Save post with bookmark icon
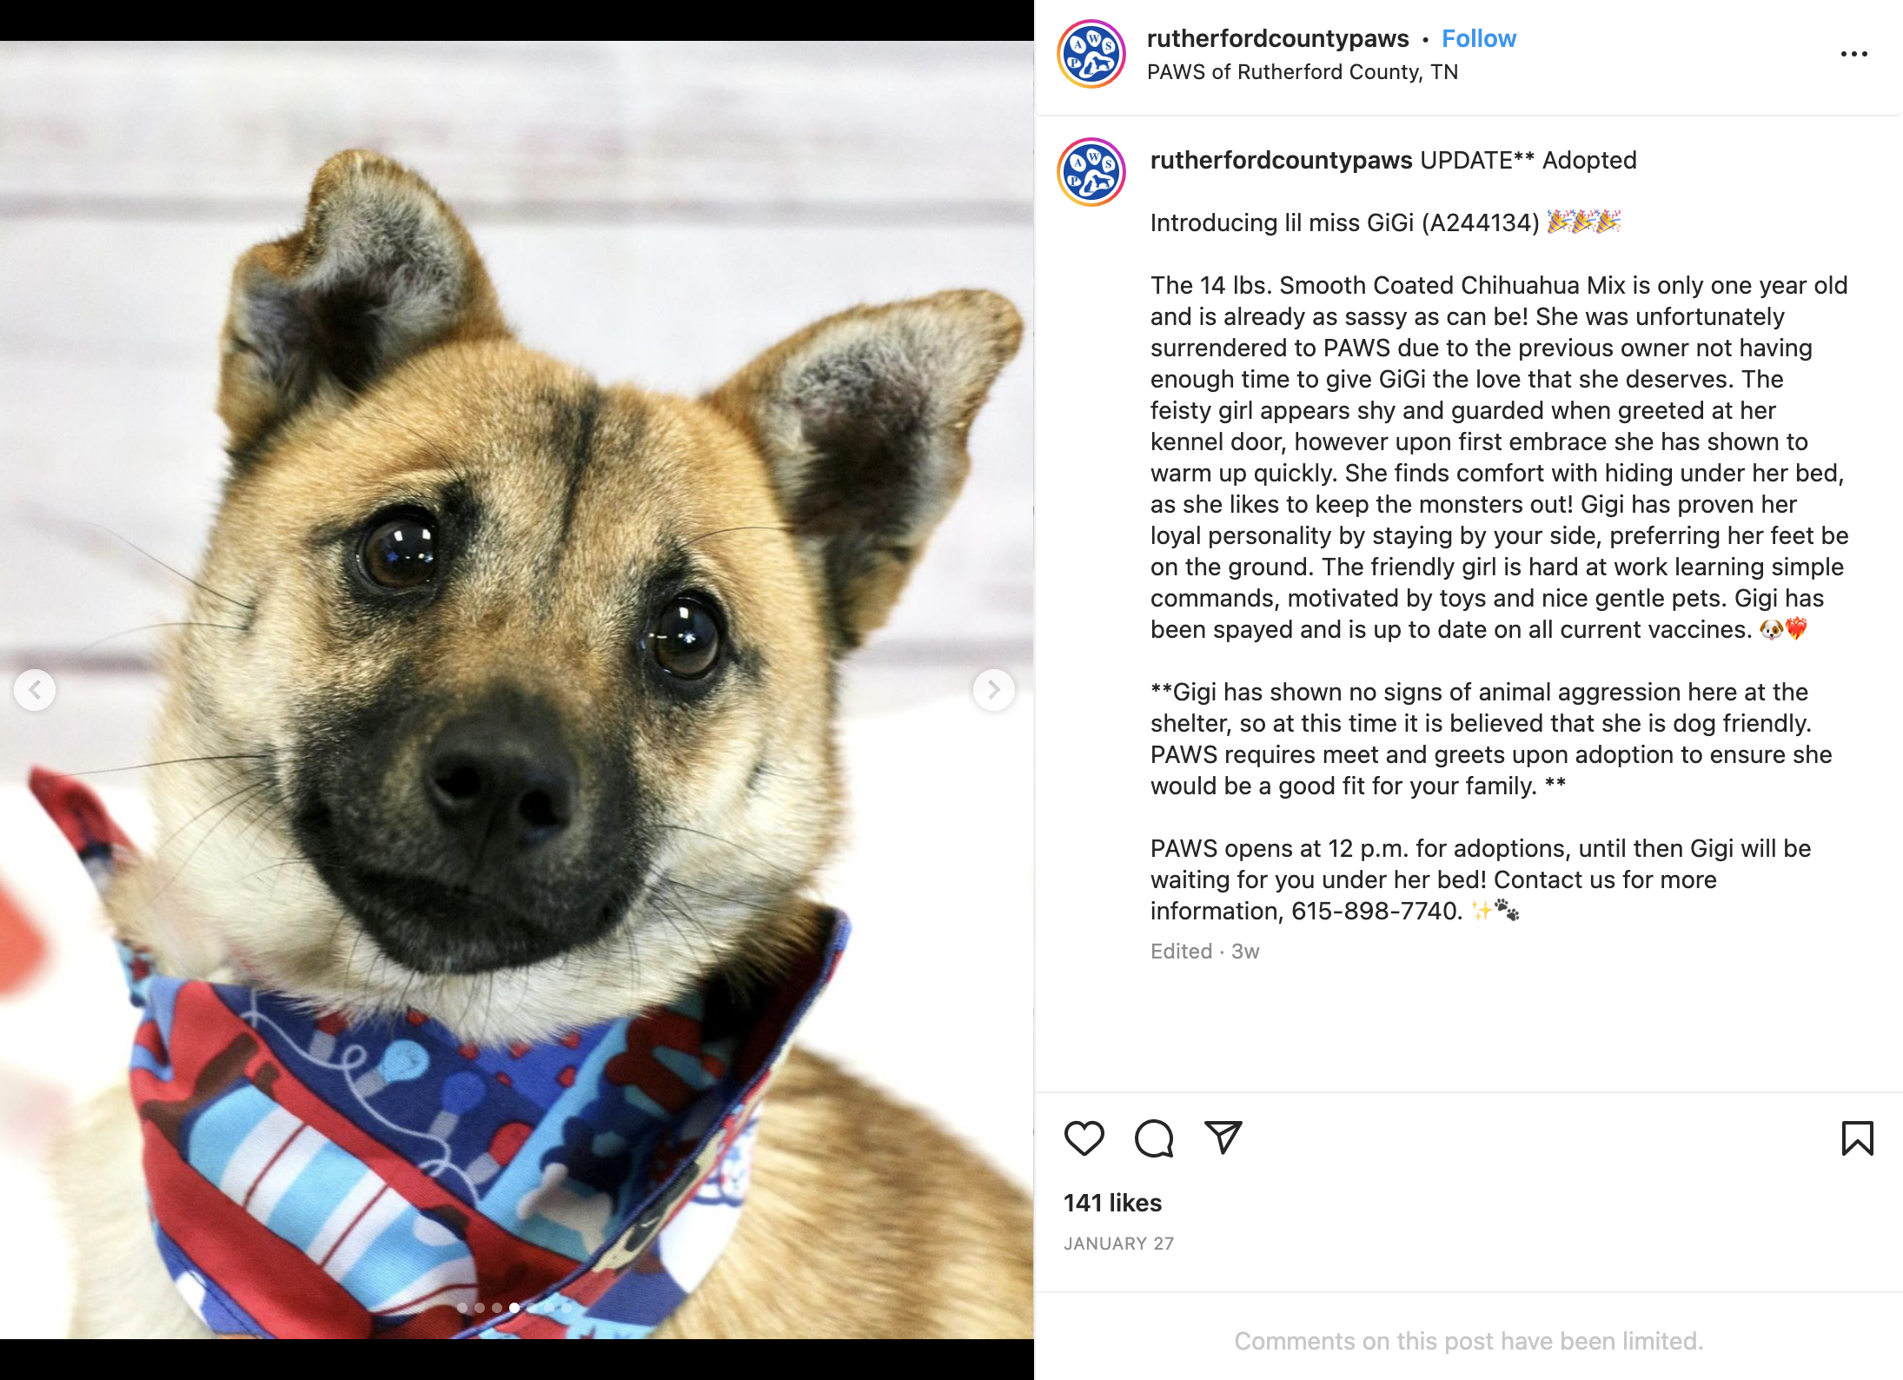Viewport: 1903px width, 1380px height. click(1857, 1138)
